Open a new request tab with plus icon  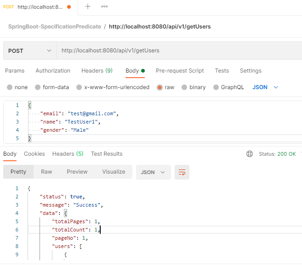coord(88,6)
